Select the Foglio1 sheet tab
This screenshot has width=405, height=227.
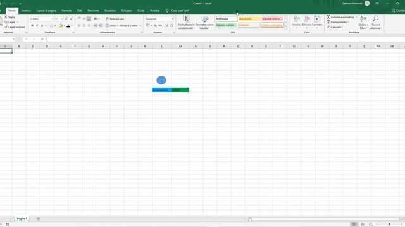(22, 219)
